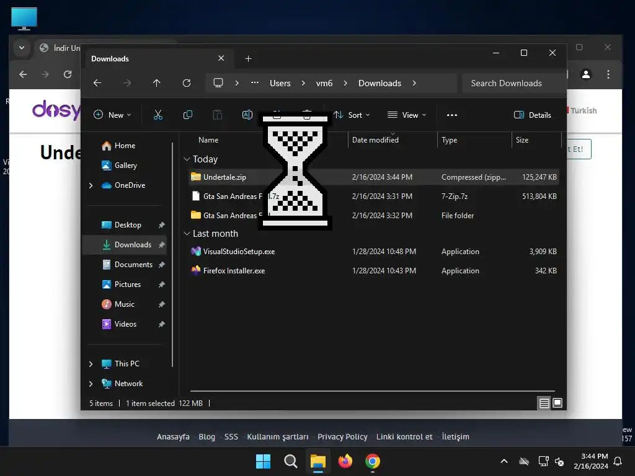Screen dimensions: 635x476
Task: Open Chrome three-dot menu
Action: point(608,74)
